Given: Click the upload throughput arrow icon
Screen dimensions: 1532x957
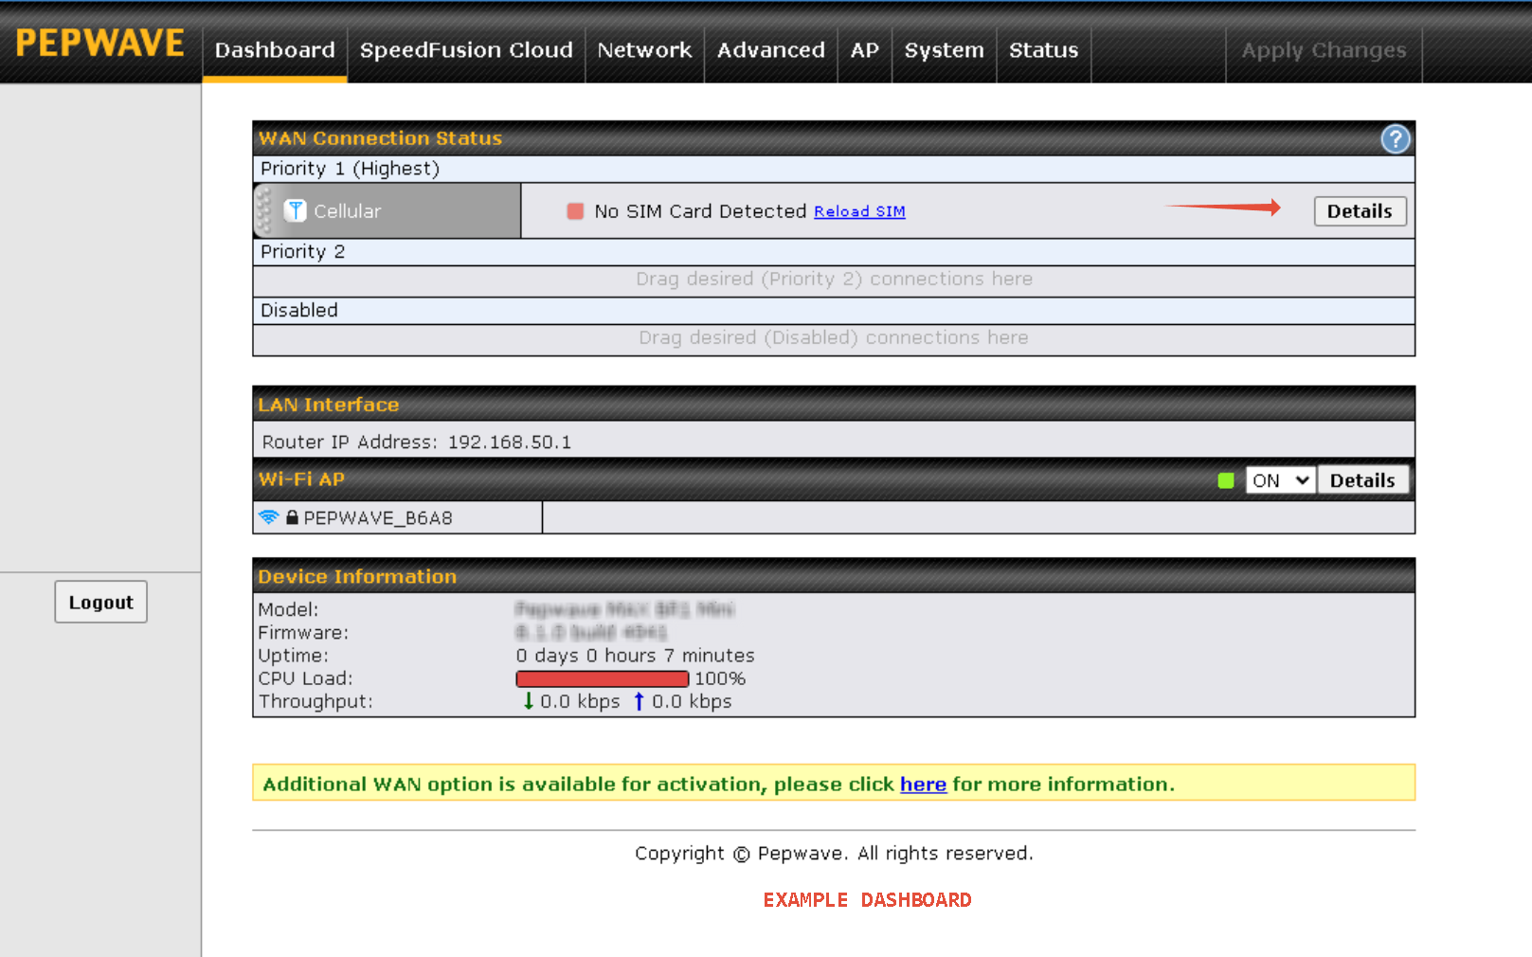Looking at the screenshot, I should click(639, 701).
